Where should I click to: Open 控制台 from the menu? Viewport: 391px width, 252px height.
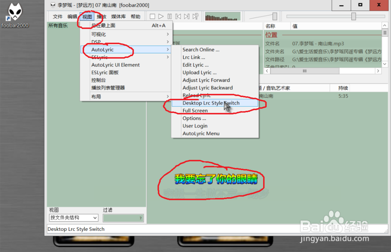pos(126,80)
